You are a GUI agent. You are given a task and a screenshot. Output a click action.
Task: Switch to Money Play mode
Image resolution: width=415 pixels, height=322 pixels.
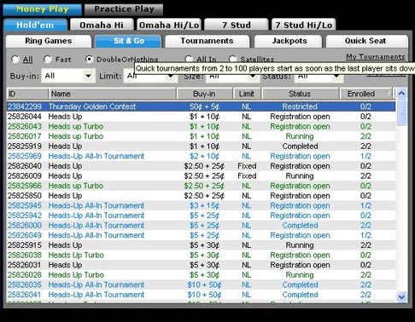pyautogui.click(x=42, y=9)
